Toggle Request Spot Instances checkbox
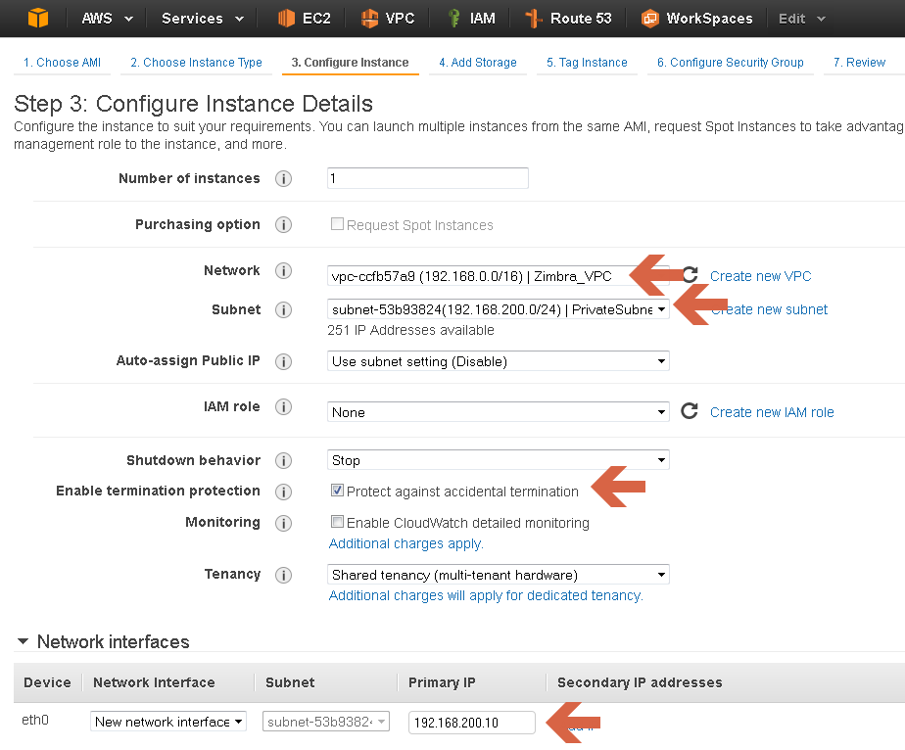The width and height of the screenshot is (905, 750). click(x=337, y=224)
